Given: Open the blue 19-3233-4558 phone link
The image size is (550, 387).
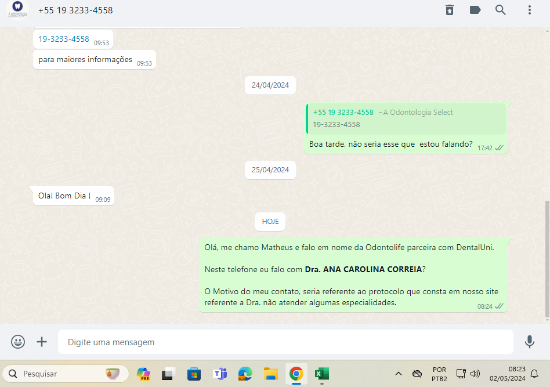Looking at the screenshot, I should point(64,39).
